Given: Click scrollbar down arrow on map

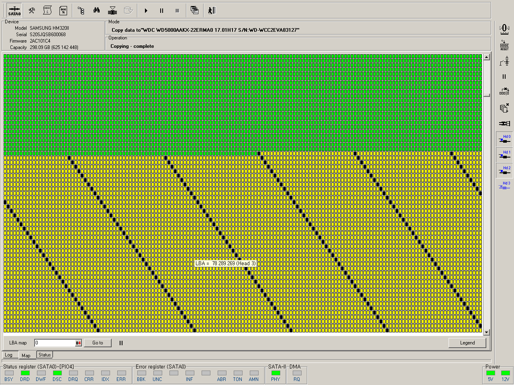Looking at the screenshot, I should [x=487, y=332].
